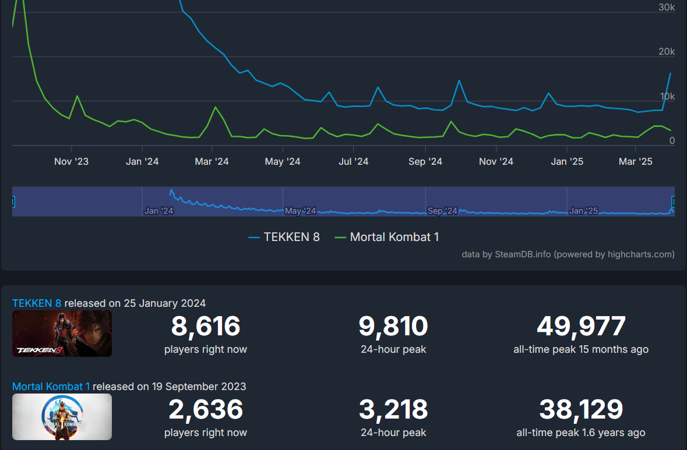Toggle the TEKKEN 8 series in the chart legend
Viewport: 687px width, 450px height.
point(284,237)
